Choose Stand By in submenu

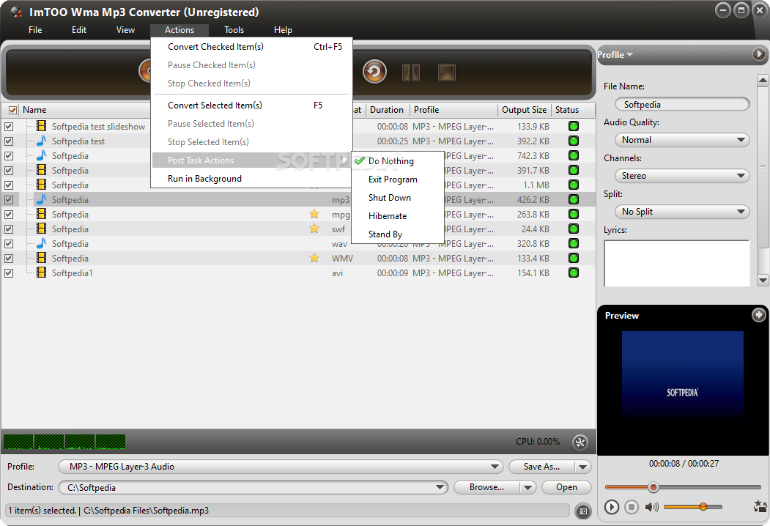pos(398,234)
